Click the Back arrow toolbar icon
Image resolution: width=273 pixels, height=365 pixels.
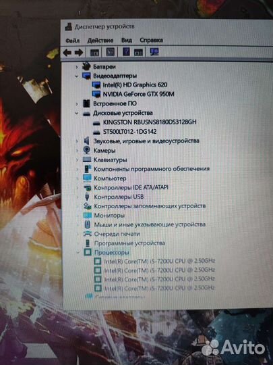(x=67, y=52)
